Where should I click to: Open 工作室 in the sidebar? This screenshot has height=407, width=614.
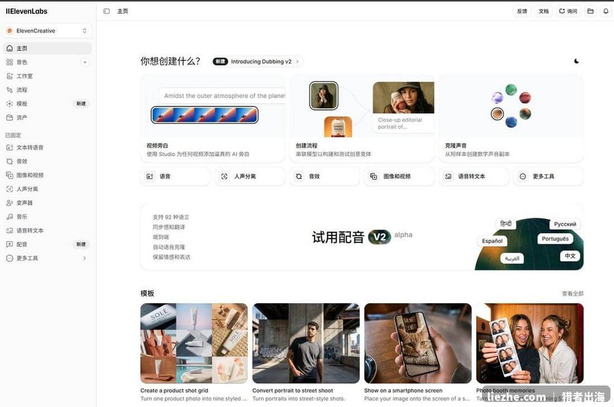click(x=47, y=76)
